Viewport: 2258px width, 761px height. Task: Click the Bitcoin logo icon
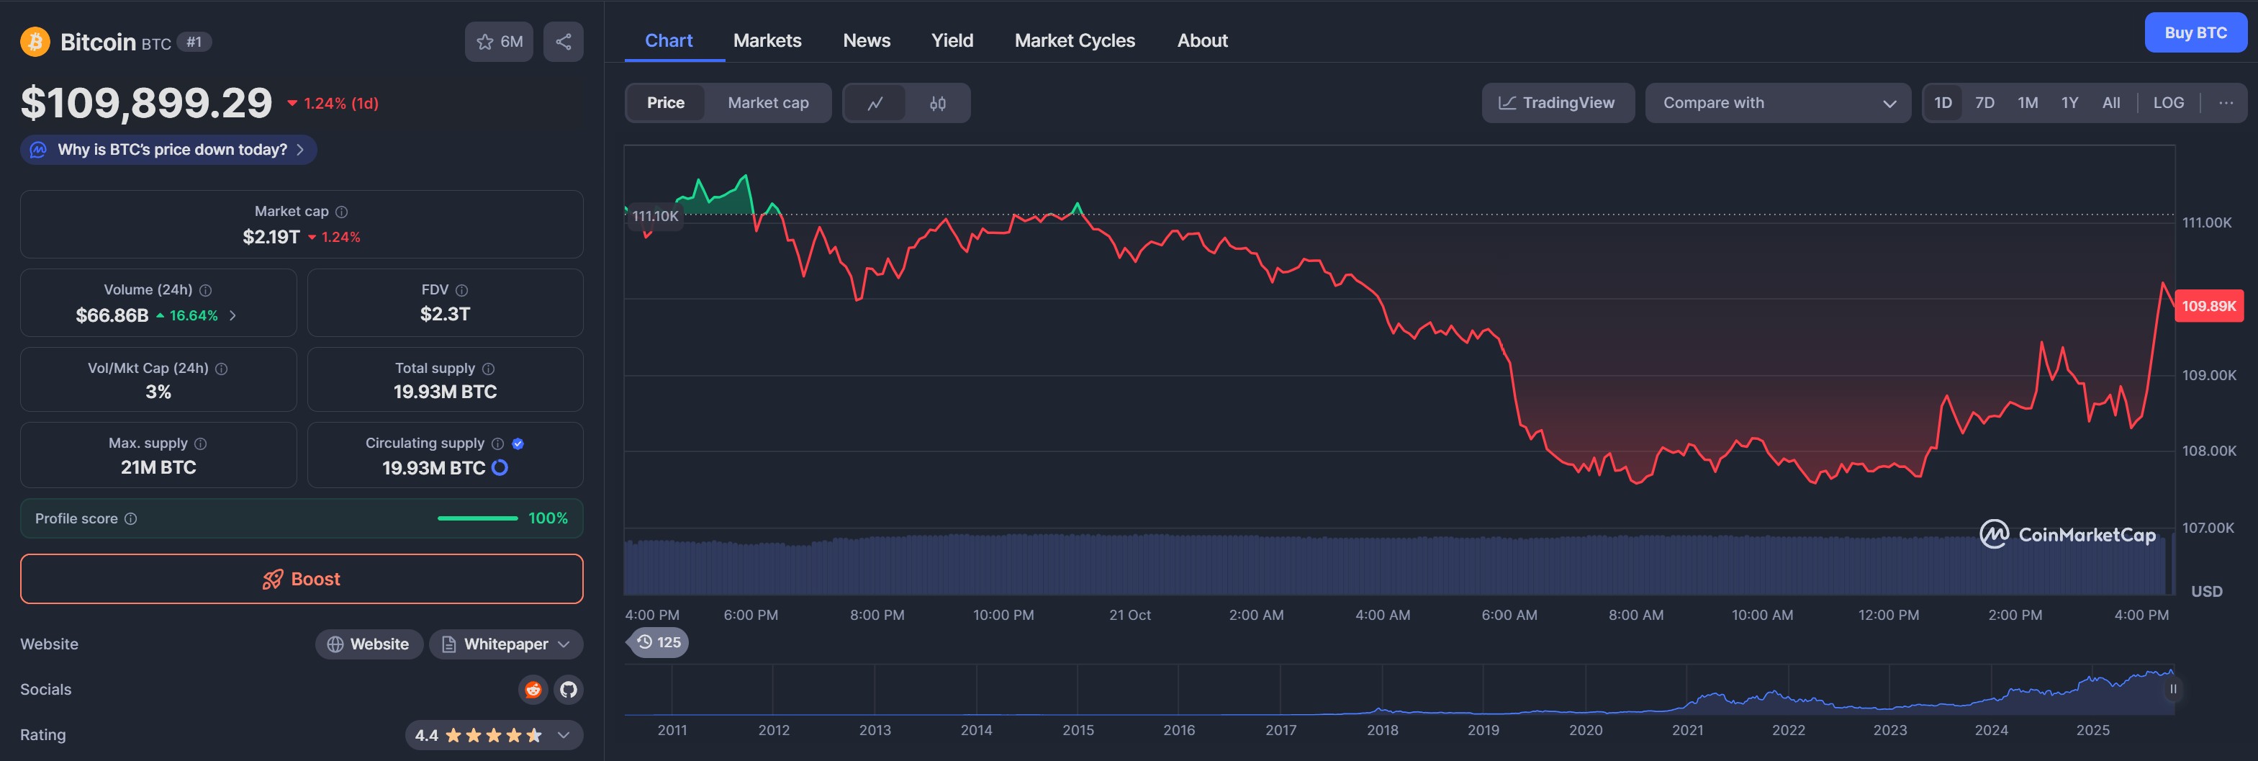click(x=35, y=41)
